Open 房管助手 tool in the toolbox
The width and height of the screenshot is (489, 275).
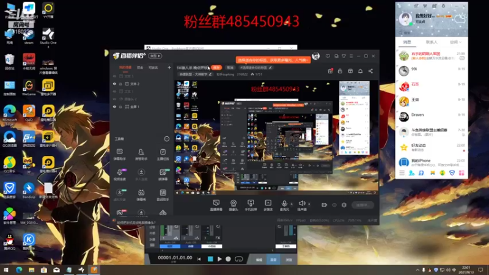point(141,155)
